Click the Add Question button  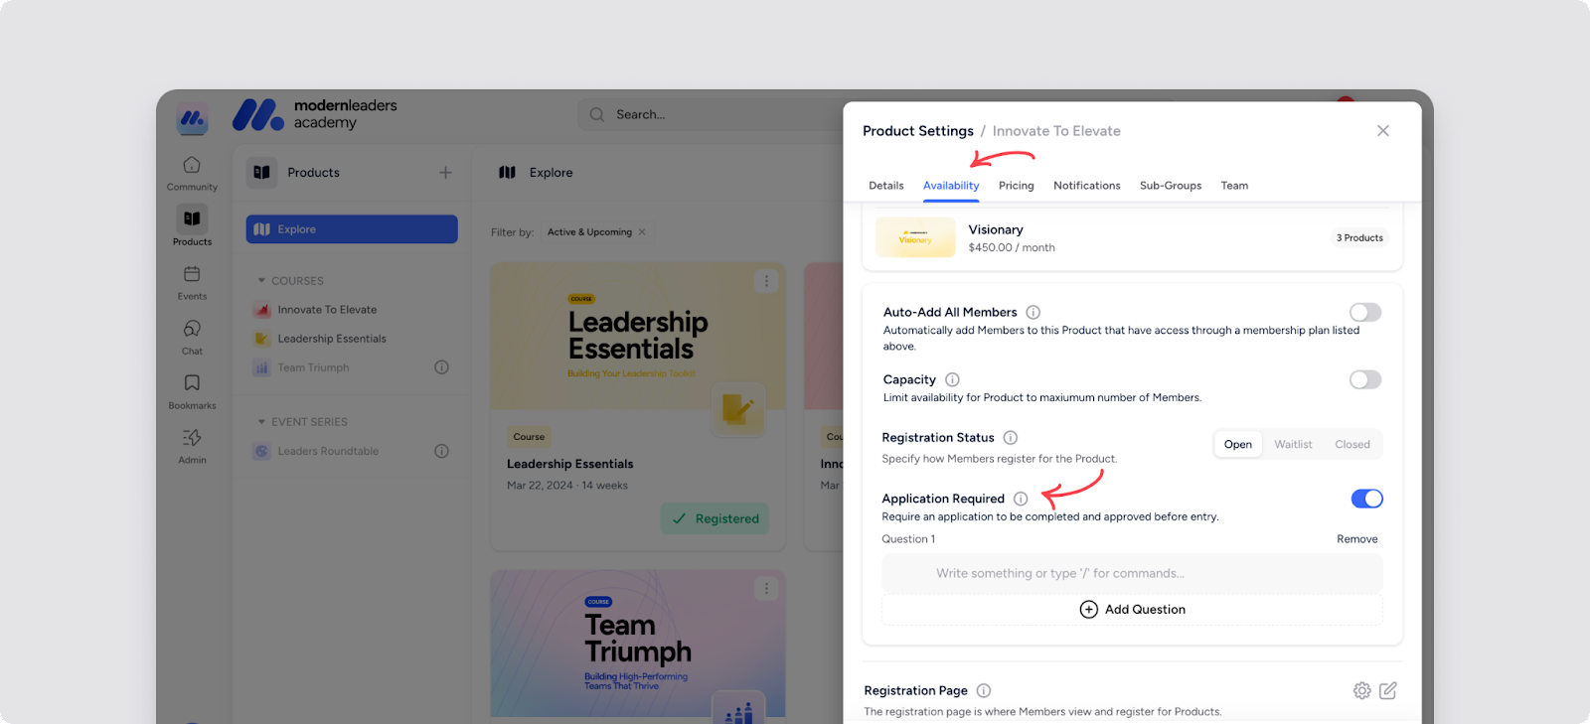(1133, 610)
